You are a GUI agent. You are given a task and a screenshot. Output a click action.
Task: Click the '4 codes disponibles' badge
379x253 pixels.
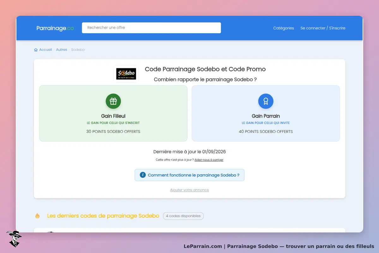(x=183, y=216)
